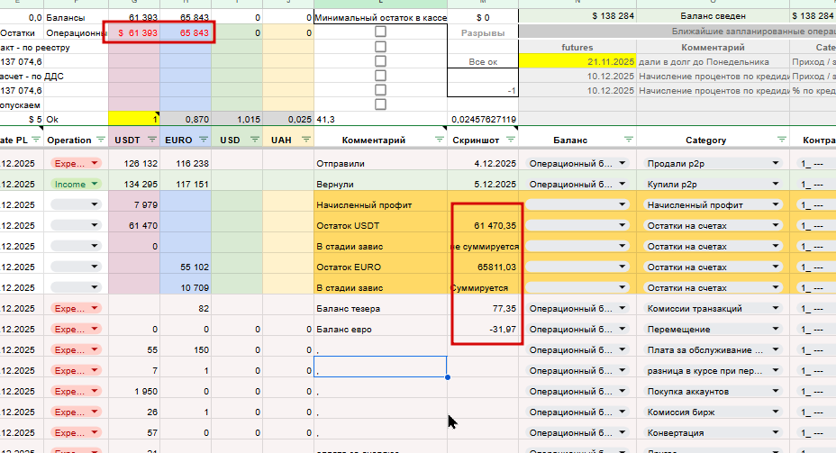
Task: Select the 'Баланс сведен' cell
Action: click(713, 16)
